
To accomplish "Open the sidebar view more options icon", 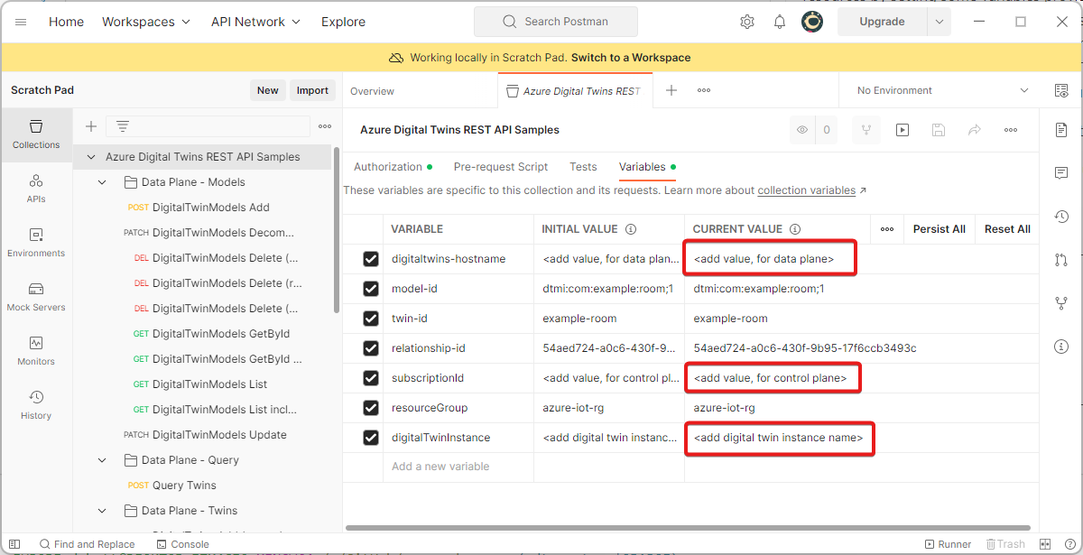I will pyautogui.click(x=325, y=126).
